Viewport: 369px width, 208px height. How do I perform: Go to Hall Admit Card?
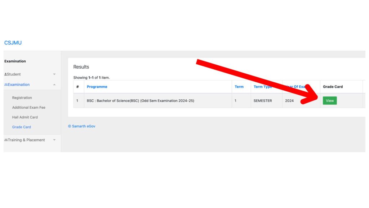[x=25, y=117]
